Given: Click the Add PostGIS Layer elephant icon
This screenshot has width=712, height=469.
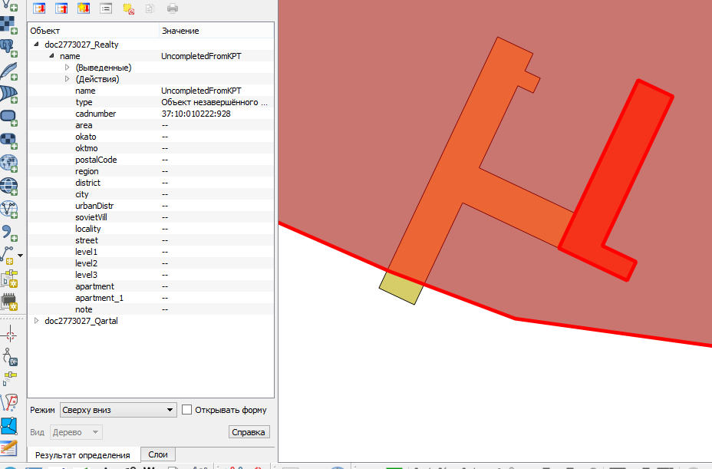Looking at the screenshot, I should (9, 48).
